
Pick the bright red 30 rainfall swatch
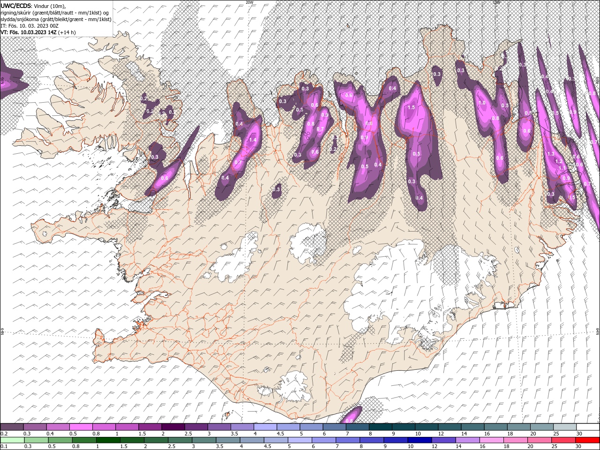tap(588, 440)
